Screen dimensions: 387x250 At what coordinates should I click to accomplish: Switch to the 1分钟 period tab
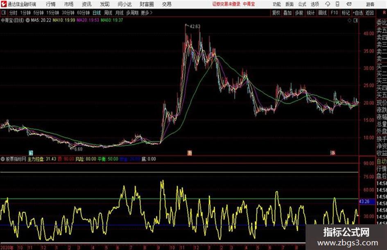tap(25, 13)
